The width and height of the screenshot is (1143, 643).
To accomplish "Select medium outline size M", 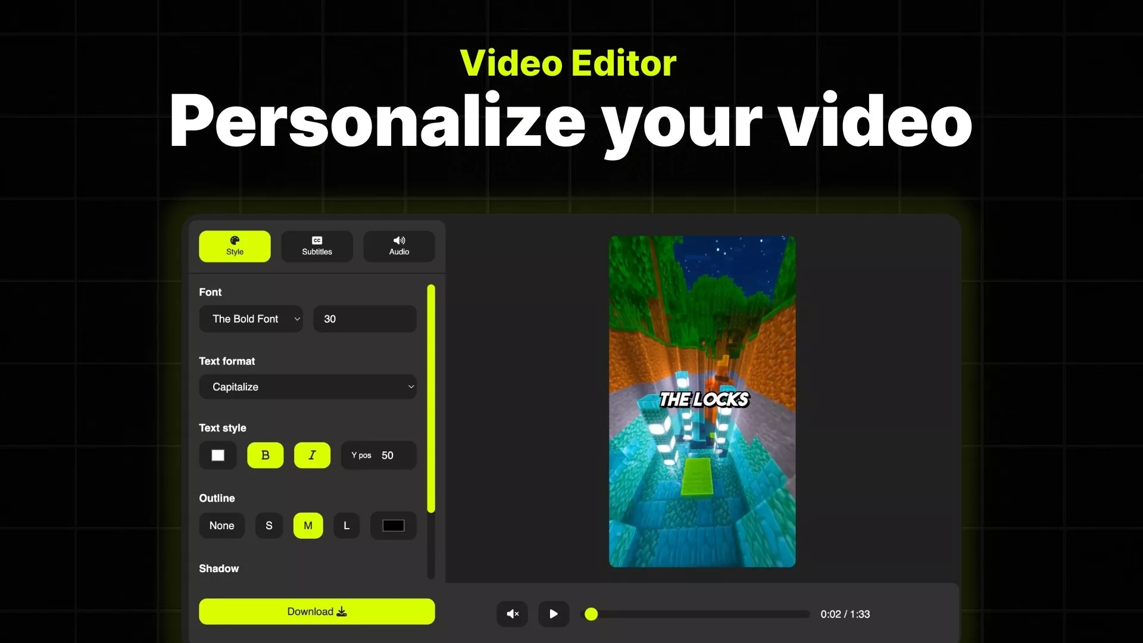I will point(308,526).
